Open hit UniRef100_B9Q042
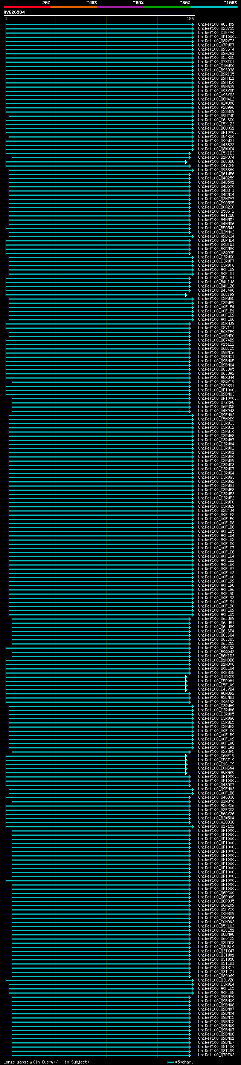The height and width of the screenshot is (1065, 241). pos(216,652)
